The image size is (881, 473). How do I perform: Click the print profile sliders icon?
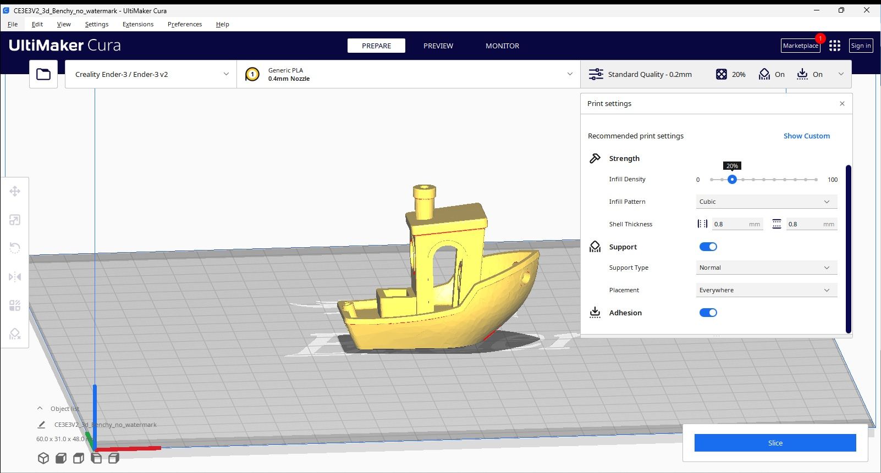click(596, 74)
